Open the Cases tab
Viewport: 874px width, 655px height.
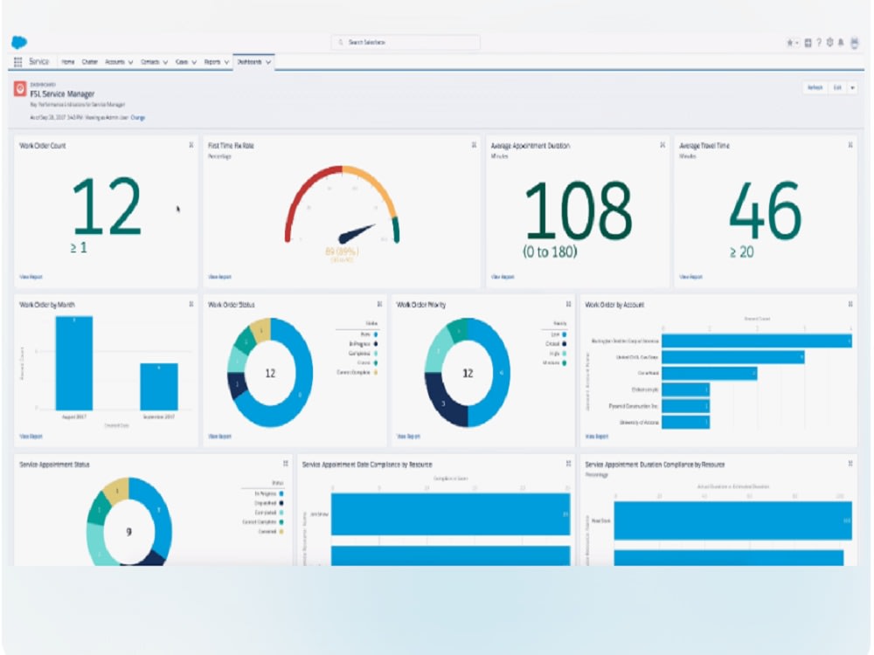(x=182, y=62)
